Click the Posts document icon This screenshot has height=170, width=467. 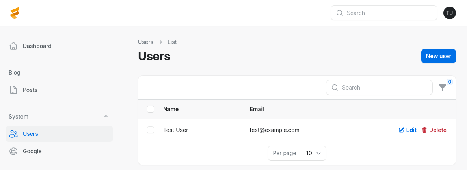13,90
